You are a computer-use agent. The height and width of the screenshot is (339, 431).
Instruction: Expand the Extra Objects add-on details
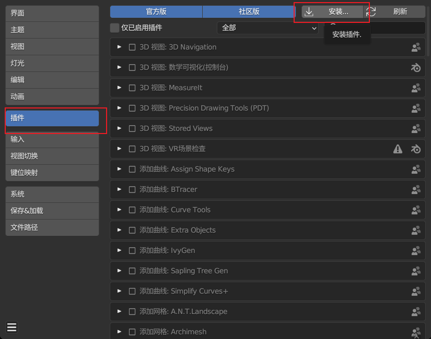(x=119, y=230)
